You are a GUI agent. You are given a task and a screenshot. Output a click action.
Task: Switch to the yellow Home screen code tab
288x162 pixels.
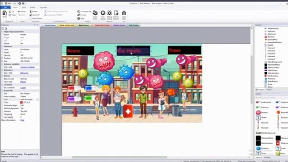pyautogui.click(x=67, y=25)
